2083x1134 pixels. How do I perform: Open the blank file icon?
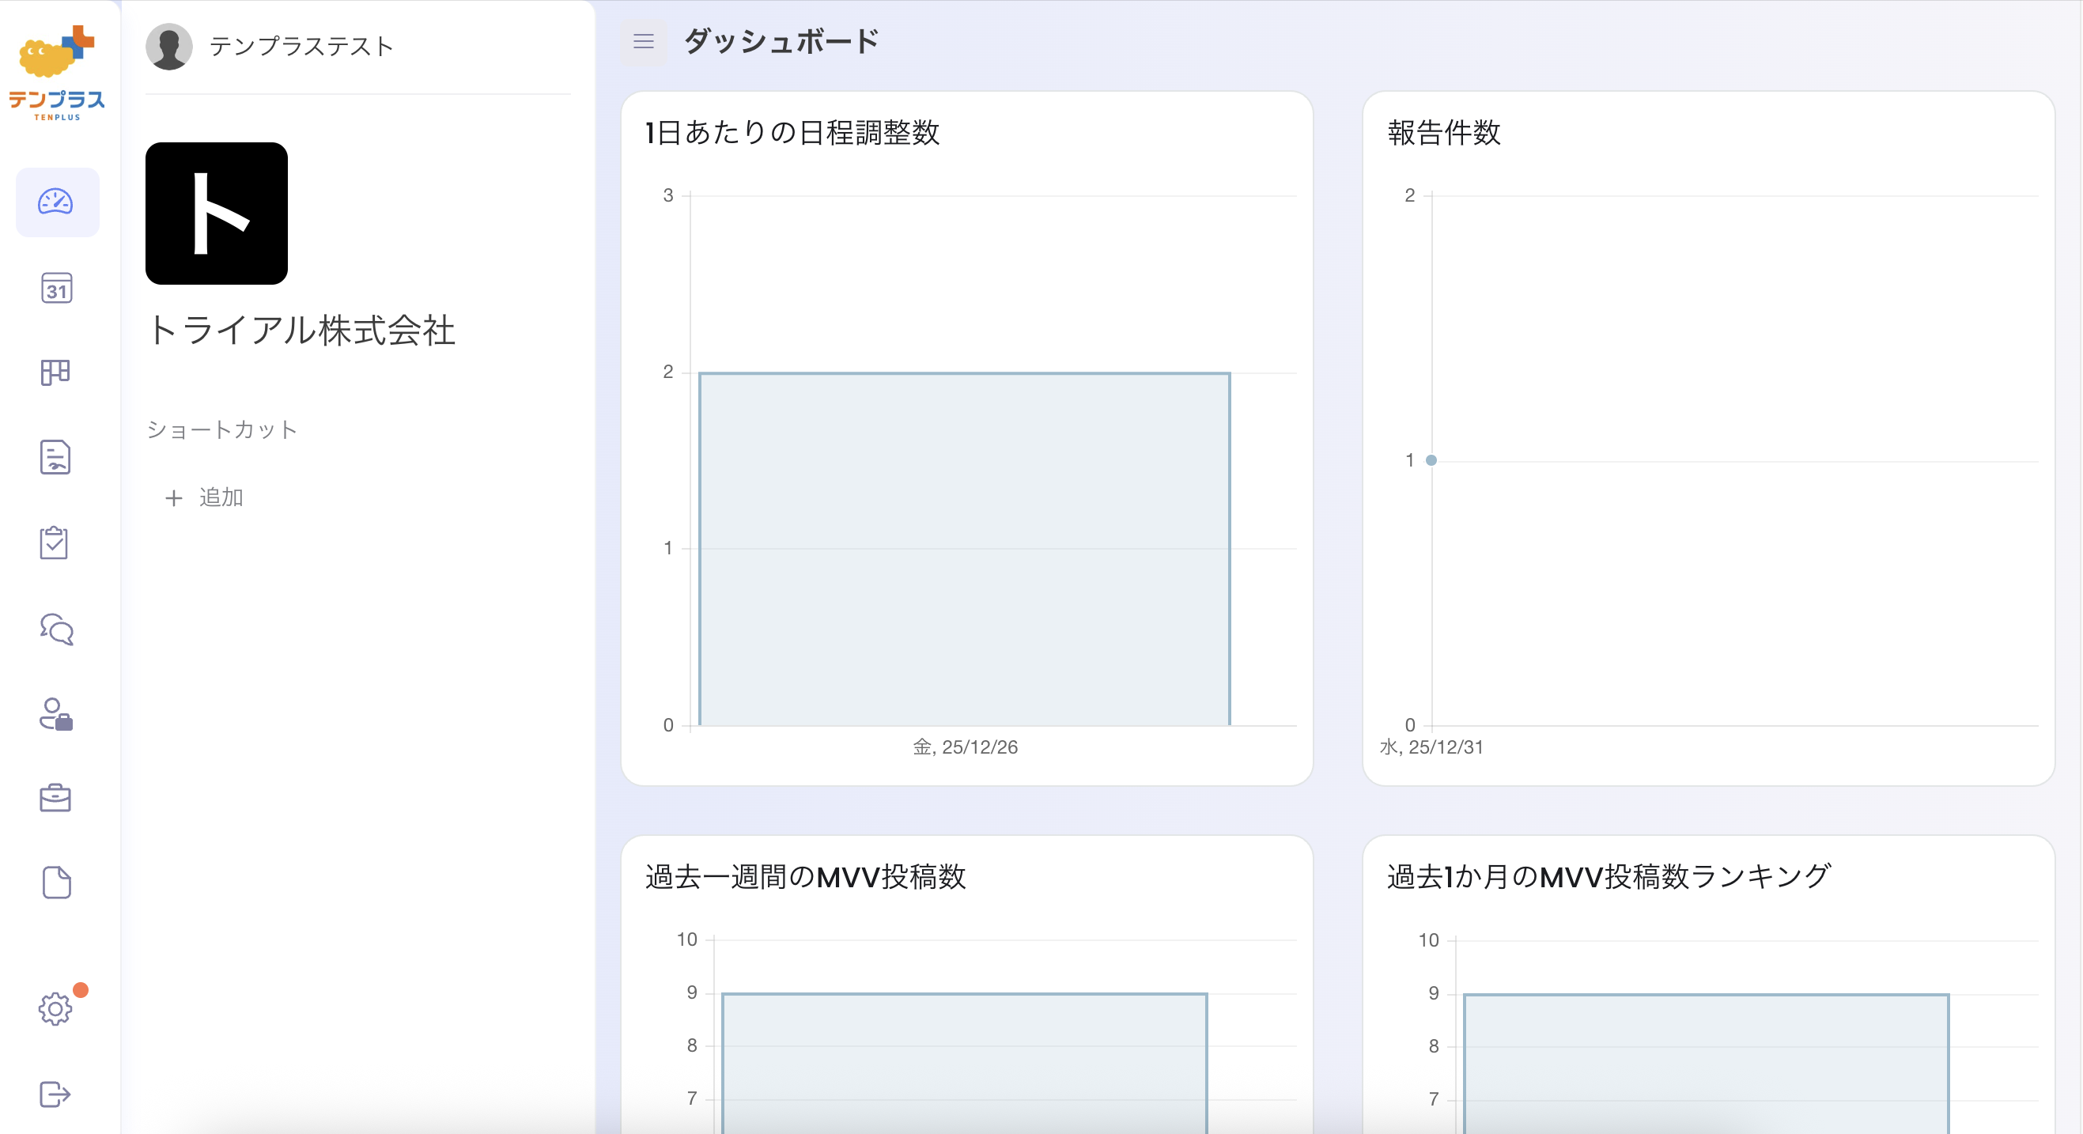point(56,883)
